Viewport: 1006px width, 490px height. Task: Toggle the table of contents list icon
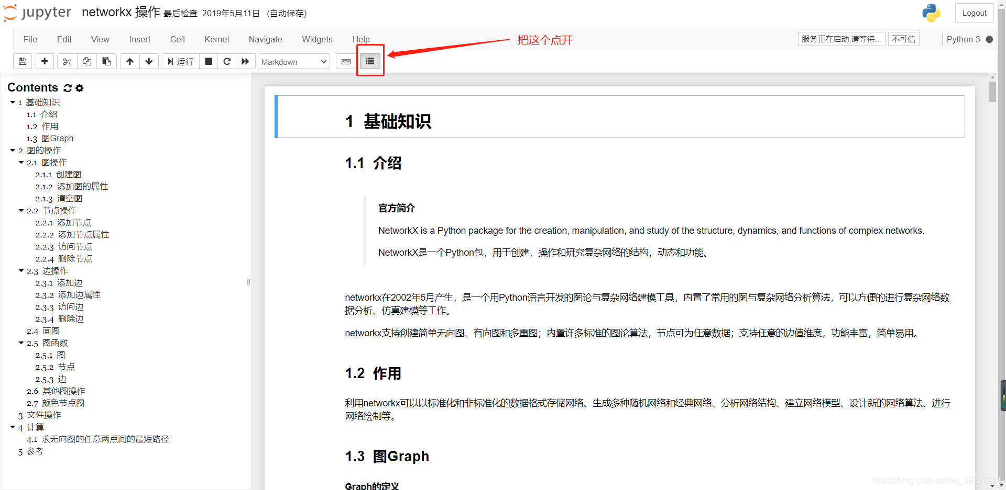click(x=370, y=61)
